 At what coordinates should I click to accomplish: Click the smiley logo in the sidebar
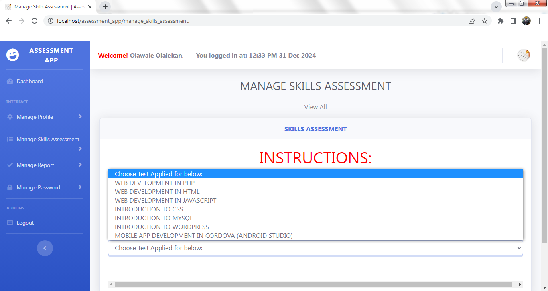pos(13,55)
